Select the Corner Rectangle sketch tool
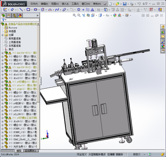This screenshot has height=157, width=166. pos(28,10)
